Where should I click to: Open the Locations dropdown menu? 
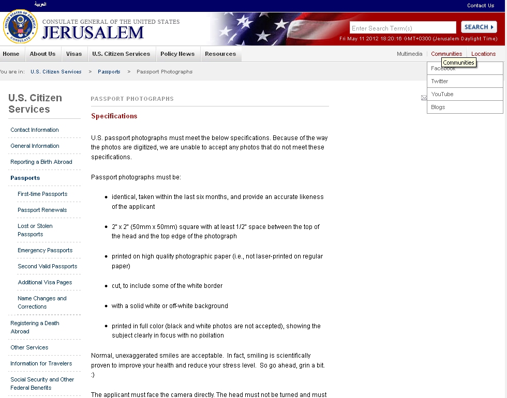483,54
